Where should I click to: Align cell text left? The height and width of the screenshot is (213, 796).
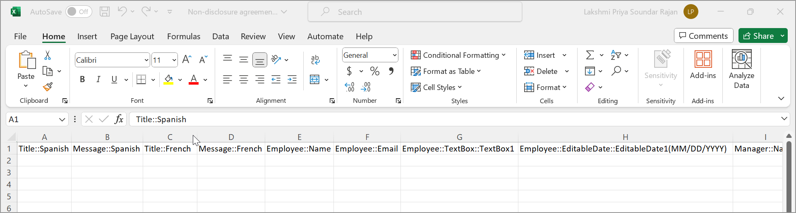[228, 79]
